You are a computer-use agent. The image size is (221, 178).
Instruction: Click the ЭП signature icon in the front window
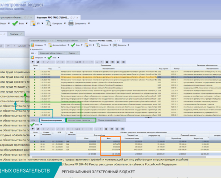tap(87, 45)
